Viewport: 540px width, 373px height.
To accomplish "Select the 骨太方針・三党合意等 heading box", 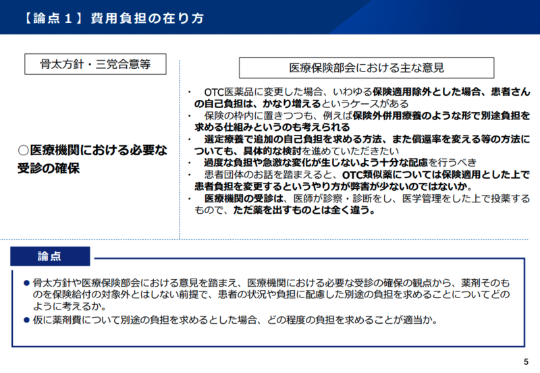I will (x=96, y=65).
